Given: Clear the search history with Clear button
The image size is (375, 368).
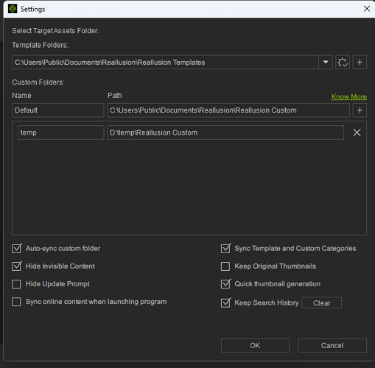Looking at the screenshot, I should click(x=321, y=302).
